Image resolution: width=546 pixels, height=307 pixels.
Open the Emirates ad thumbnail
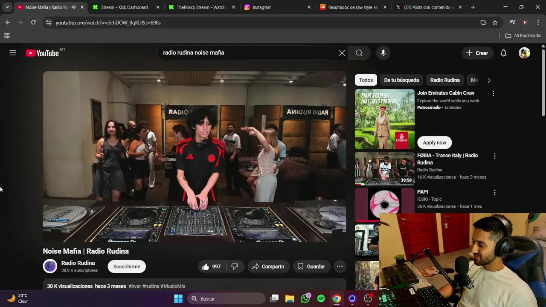(385, 119)
